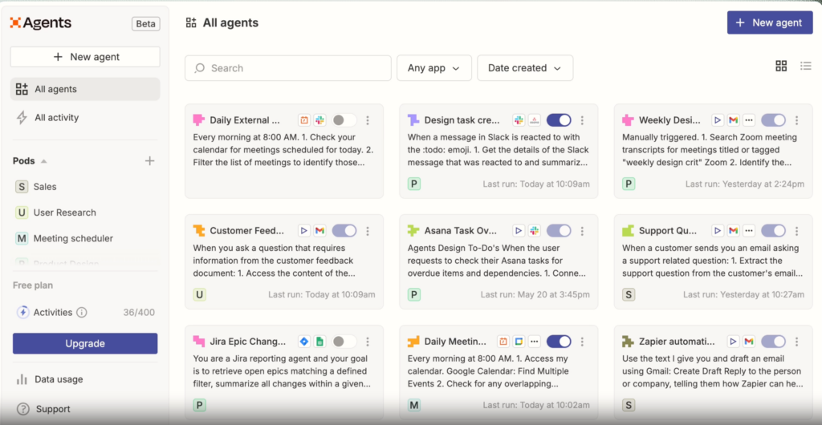Click Last run May 20 at 3:45pm text
The width and height of the screenshot is (822, 425).
click(x=535, y=294)
